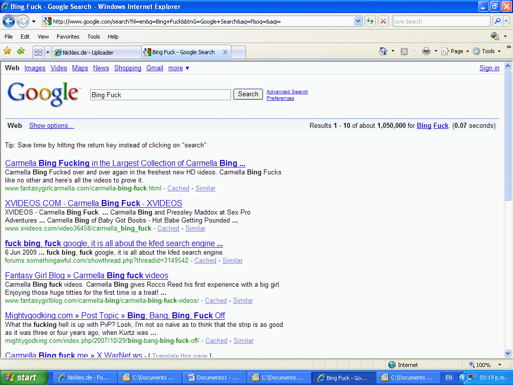Click the Windows Start button
The height and width of the screenshot is (385, 513).
click(24, 377)
